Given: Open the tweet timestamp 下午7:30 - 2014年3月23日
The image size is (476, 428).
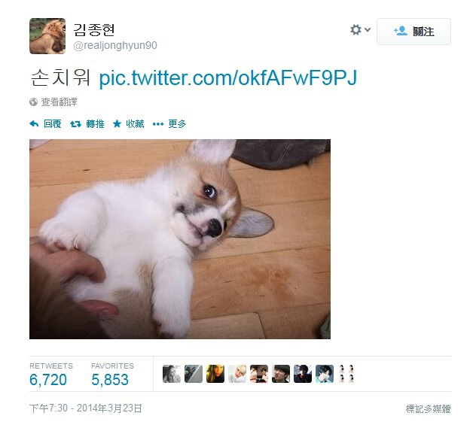Looking at the screenshot, I should click(86, 408).
